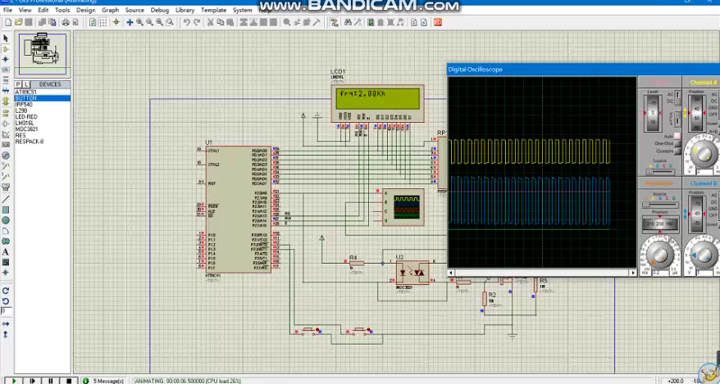Toggle the grid dots icon
Viewport: 720px width, 384px height.
(x=103, y=22)
